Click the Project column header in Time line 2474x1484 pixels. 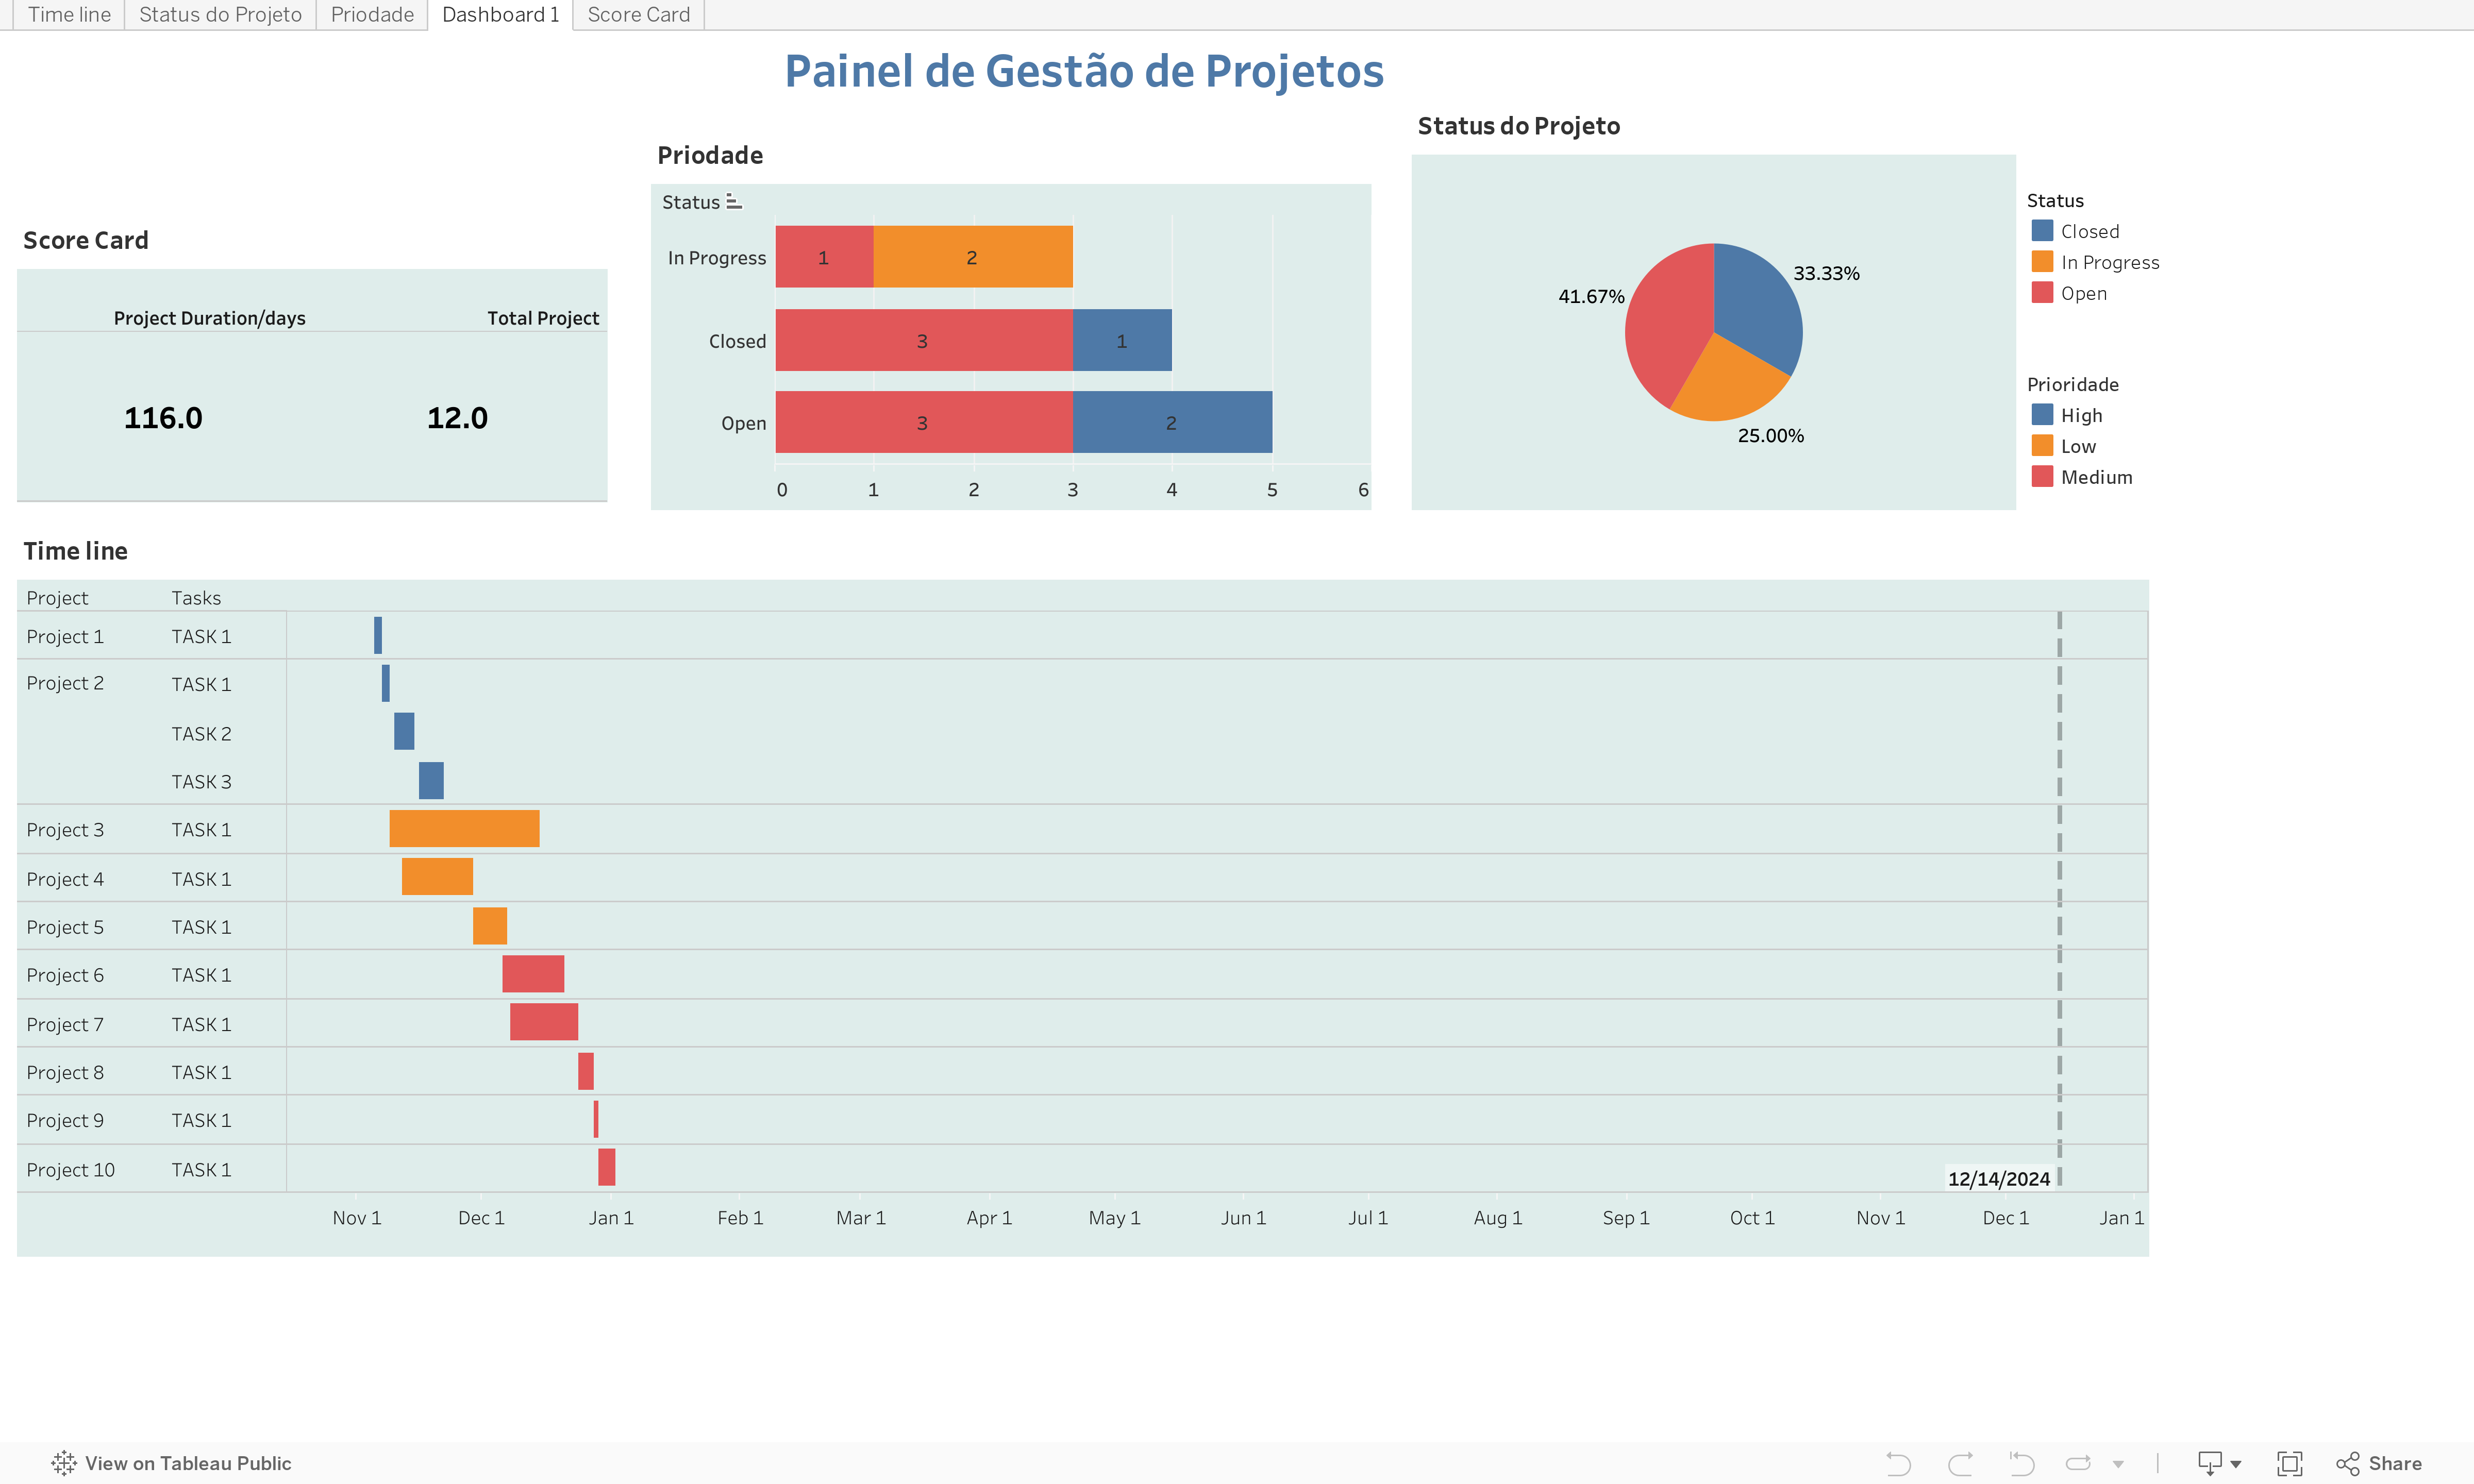click(57, 598)
